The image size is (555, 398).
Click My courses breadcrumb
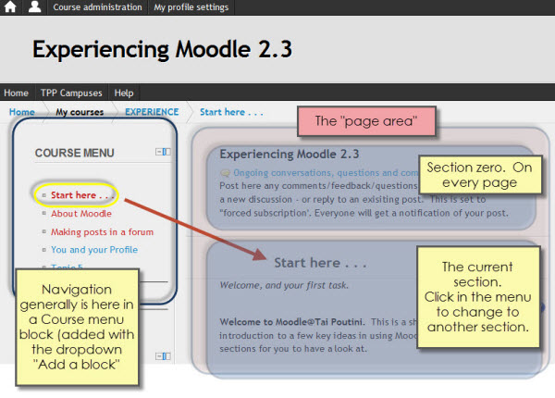[80, 112]
